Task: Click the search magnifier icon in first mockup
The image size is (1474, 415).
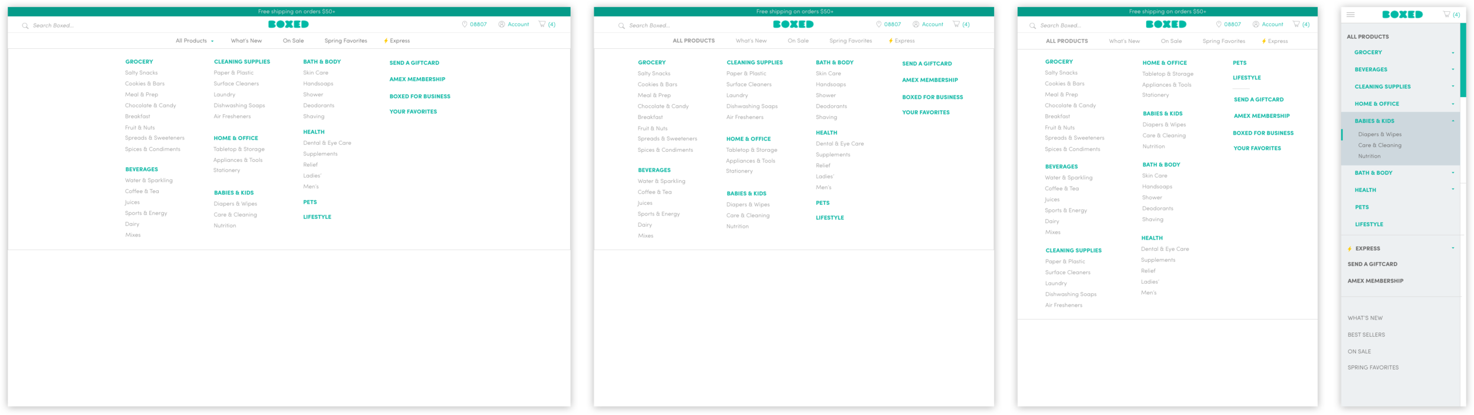Action: pyautogui.click(x=25, y=26)
